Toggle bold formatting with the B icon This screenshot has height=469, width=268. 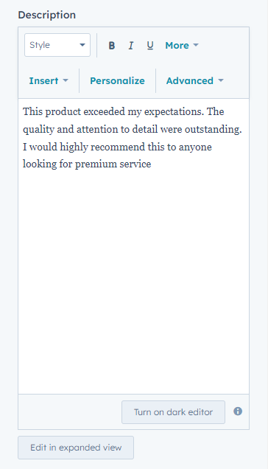[111, 46]
